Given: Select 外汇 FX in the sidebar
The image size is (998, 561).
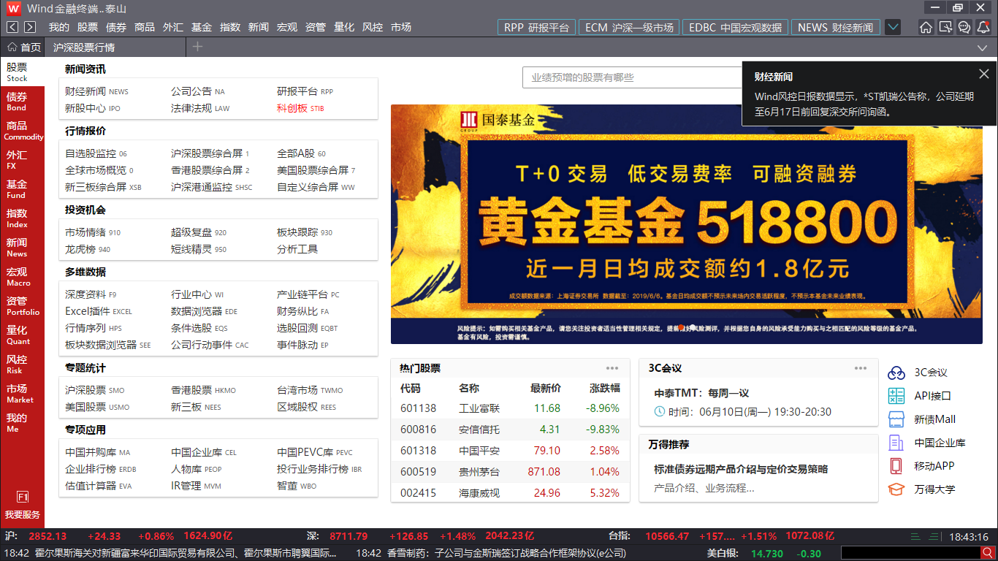Looking at the screenshot, I should pyautogui.click(x=22, y=160).
